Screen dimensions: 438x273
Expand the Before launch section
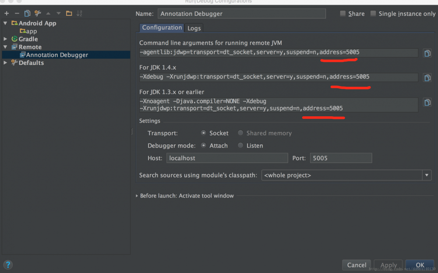click(x=137, y=196)
